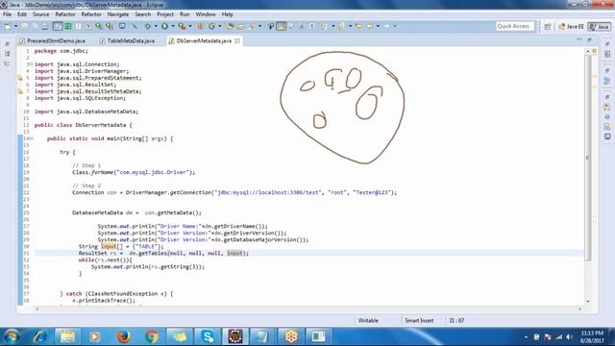Click '31 : 67' cursor position text
The image size is (615, 346).
point(456,320)
